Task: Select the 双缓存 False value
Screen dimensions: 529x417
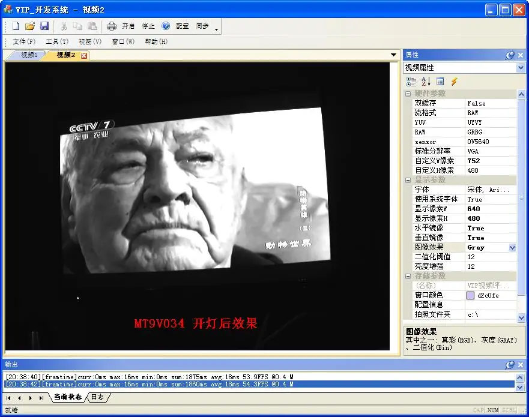Action: pos(491,103)
